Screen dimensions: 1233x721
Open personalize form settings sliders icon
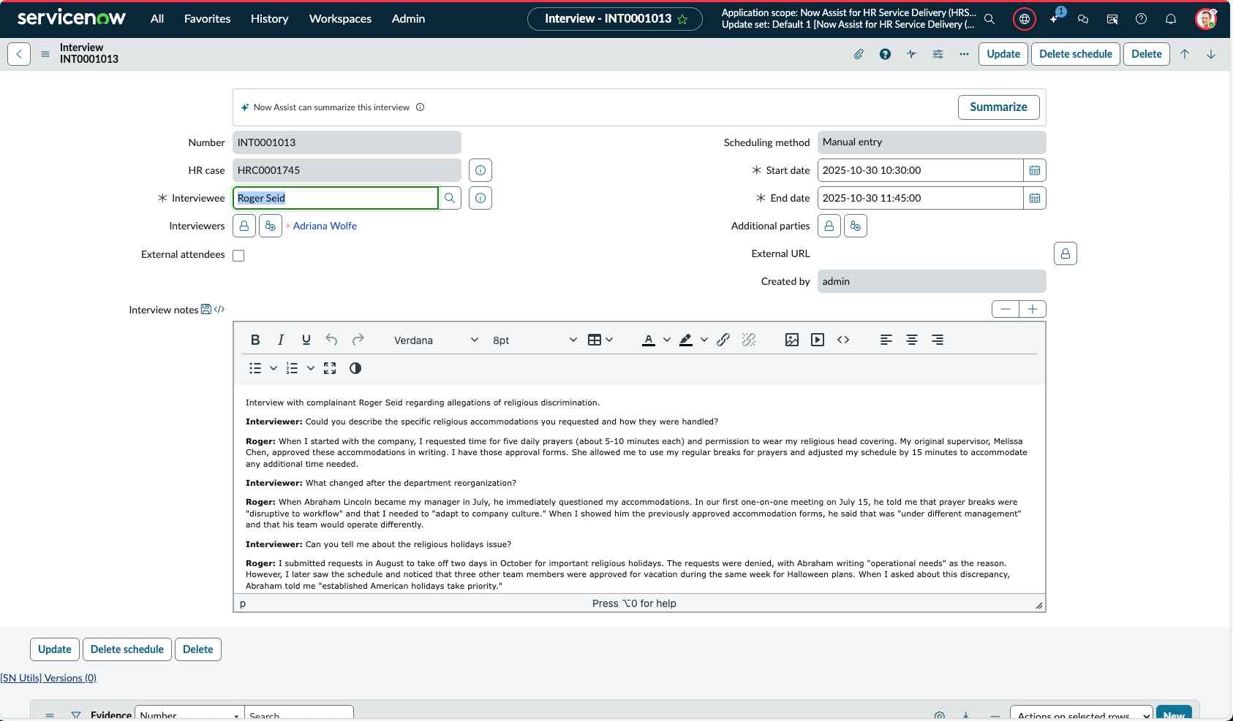click(x=938, y=54)
